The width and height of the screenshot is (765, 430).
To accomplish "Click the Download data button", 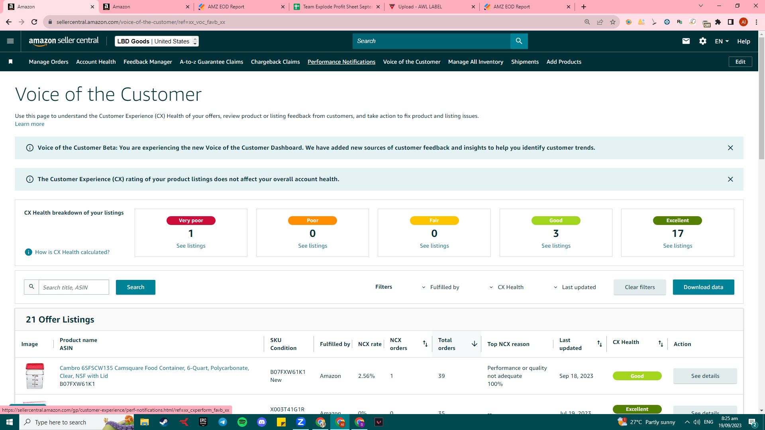I will click(704, 287).
